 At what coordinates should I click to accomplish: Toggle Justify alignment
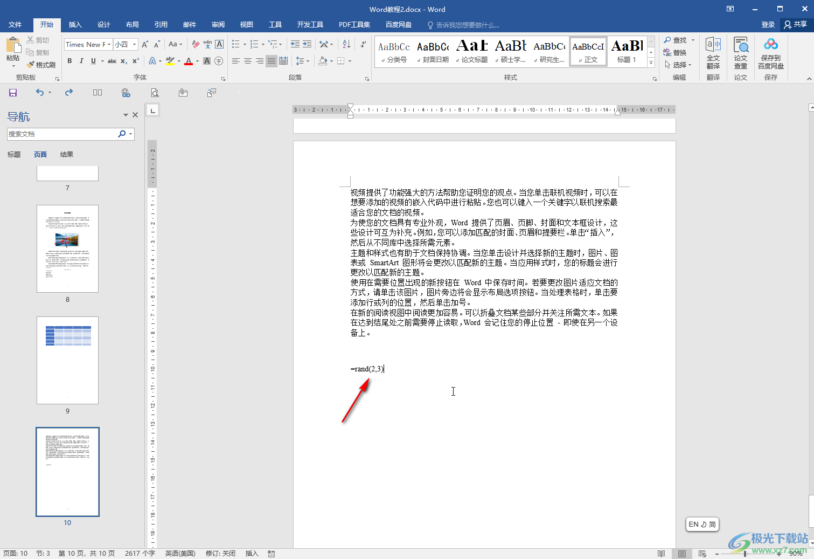pos(272,61)
